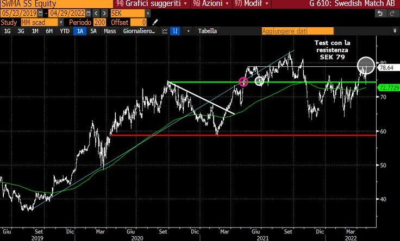Shift date range forward with right arrow
This screenshot has width=400, height=241.
104,13
